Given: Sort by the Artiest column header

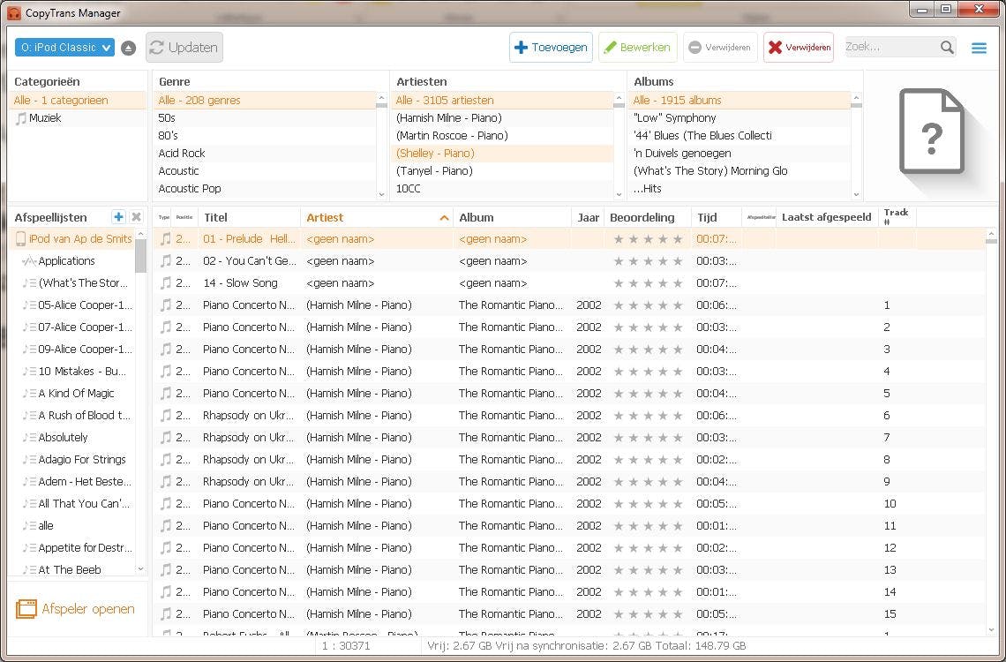Looking at the screenshot, I should point(377,217).
